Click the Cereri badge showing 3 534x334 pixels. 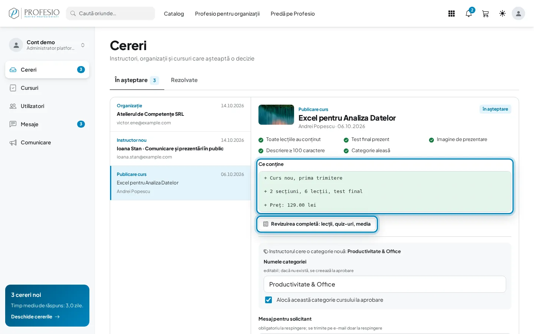pyautogui.click(x=81, y=69)
